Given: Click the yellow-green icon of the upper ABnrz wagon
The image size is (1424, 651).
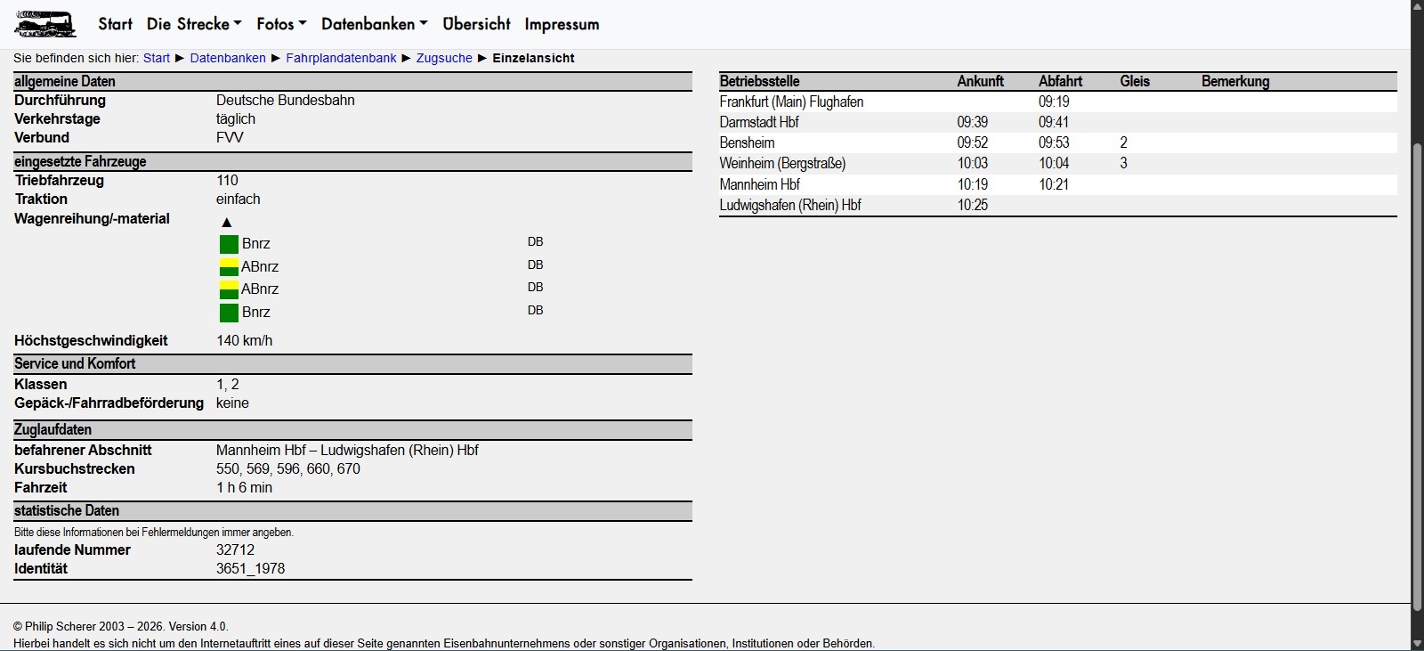Looking at the screenshot, I should (229, 266).
